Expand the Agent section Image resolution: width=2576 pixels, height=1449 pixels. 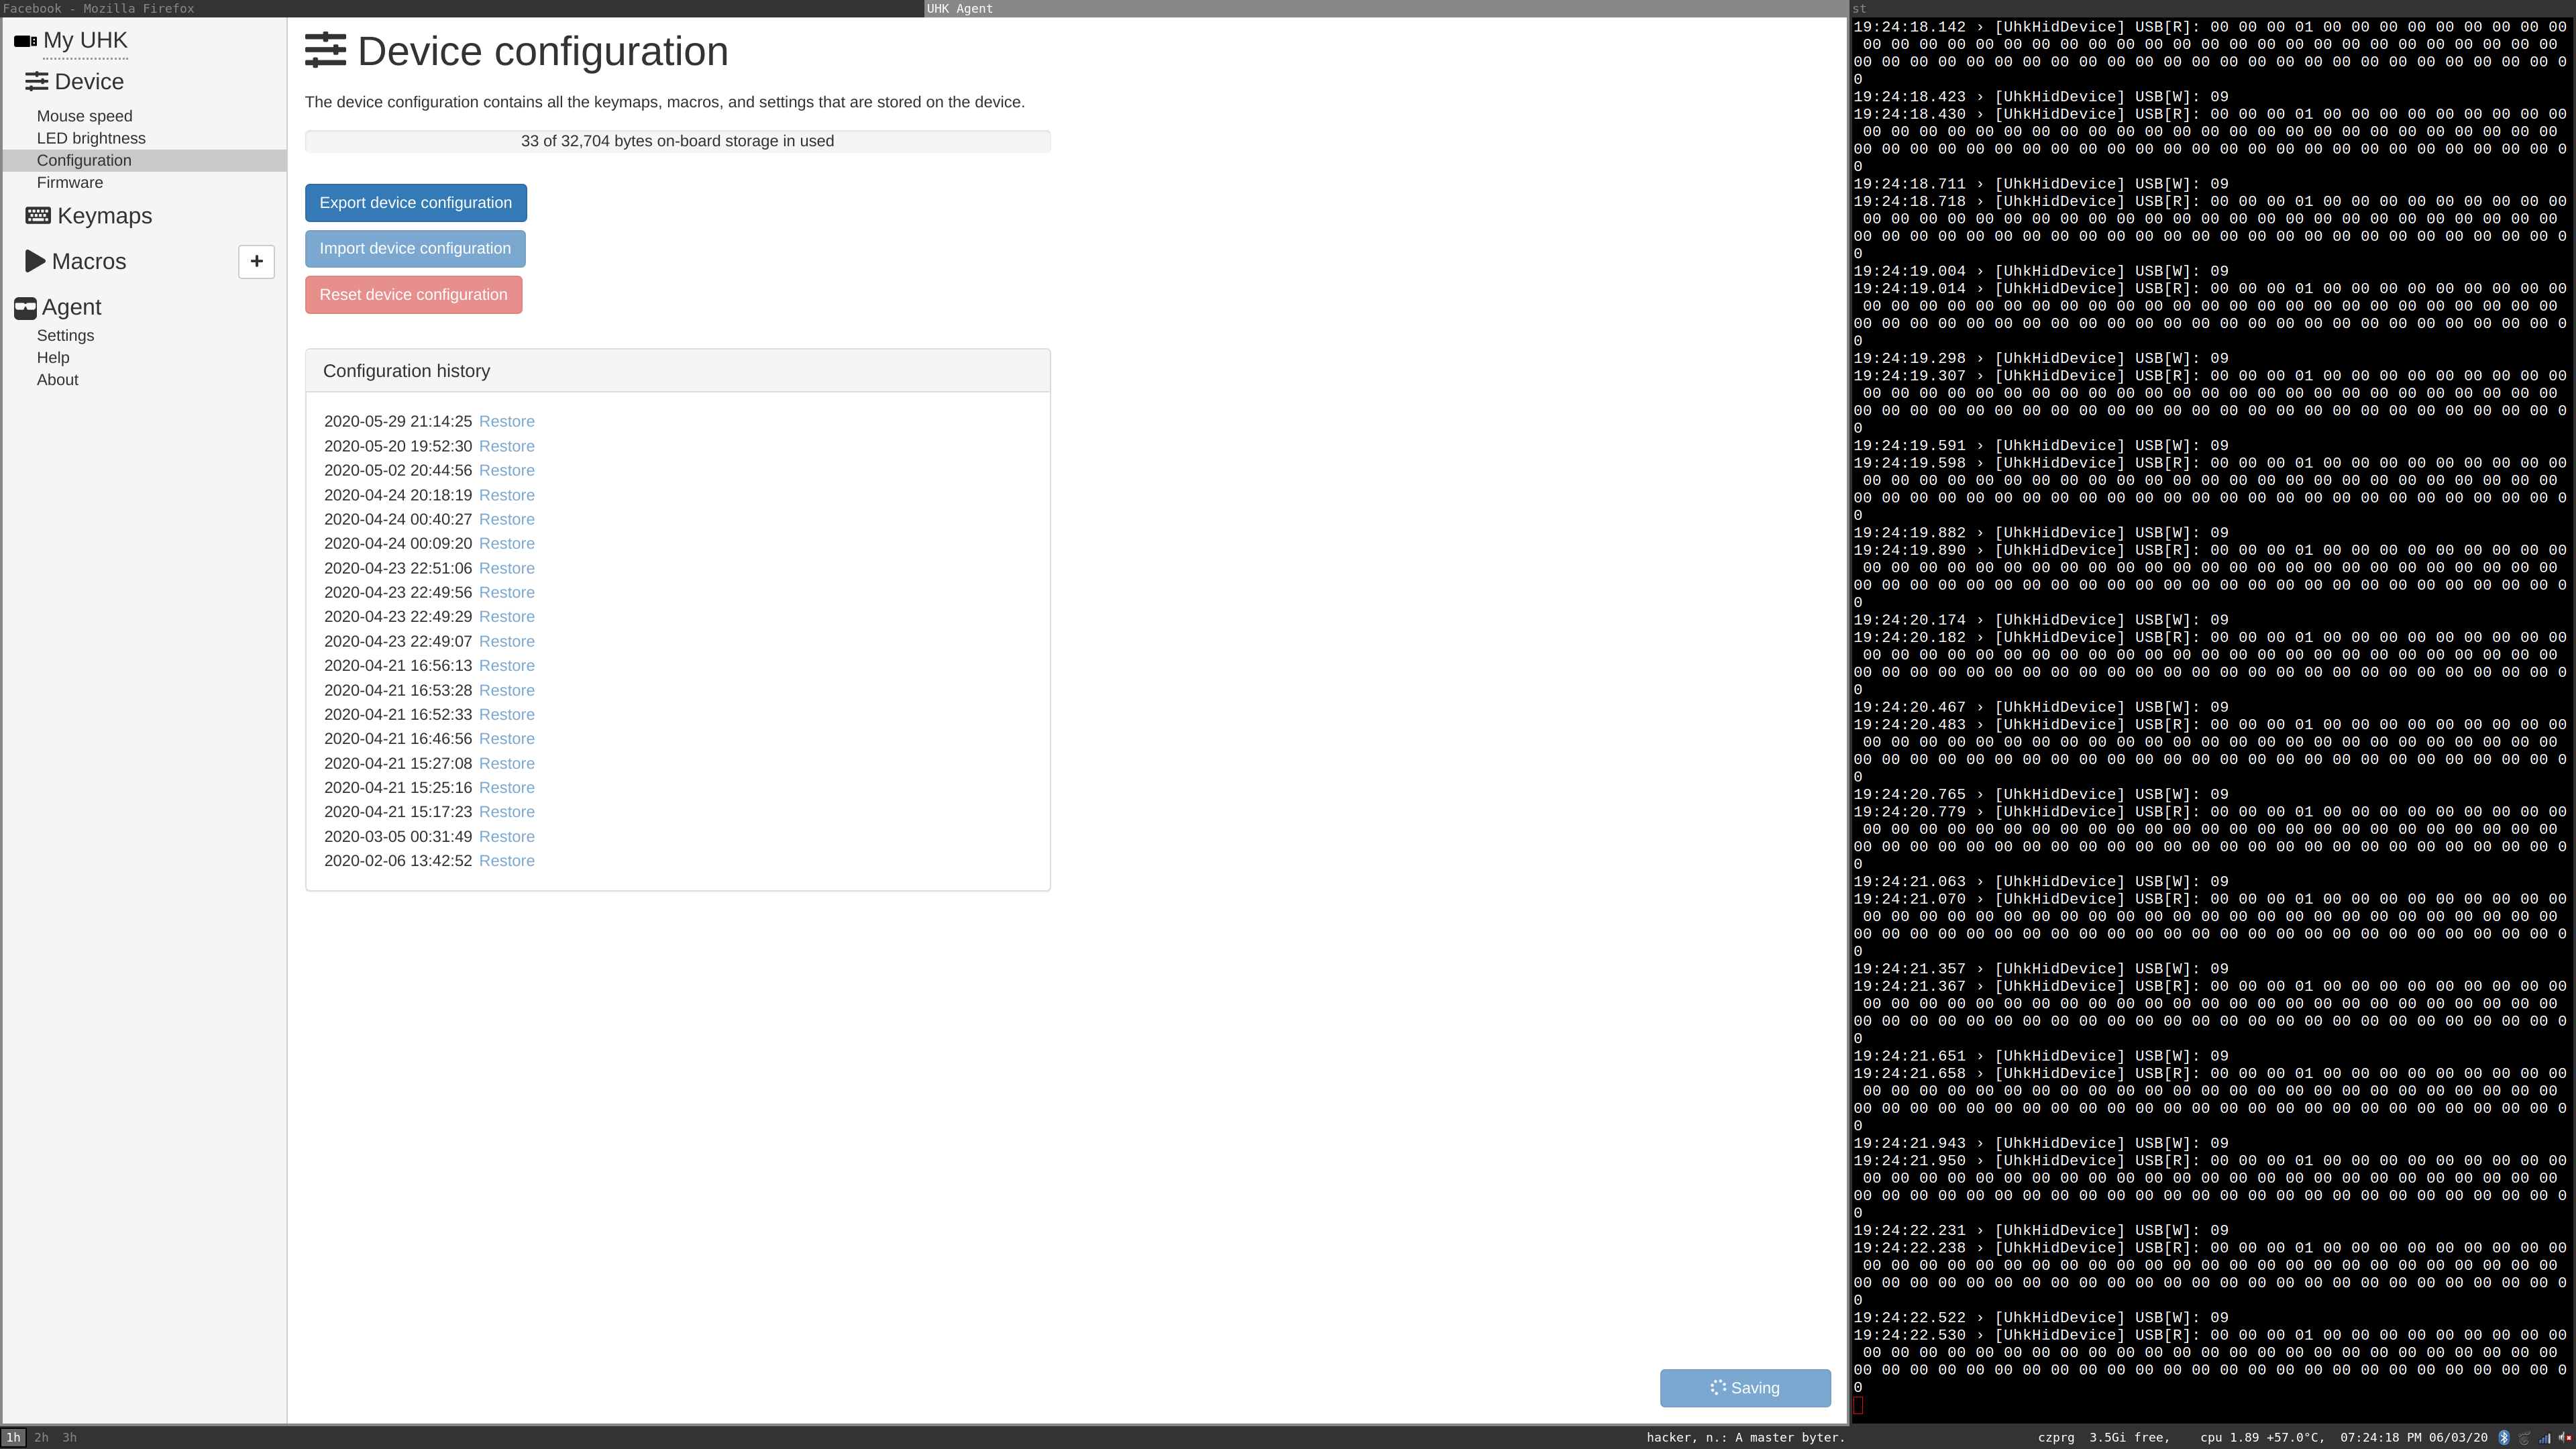[72, 307]
